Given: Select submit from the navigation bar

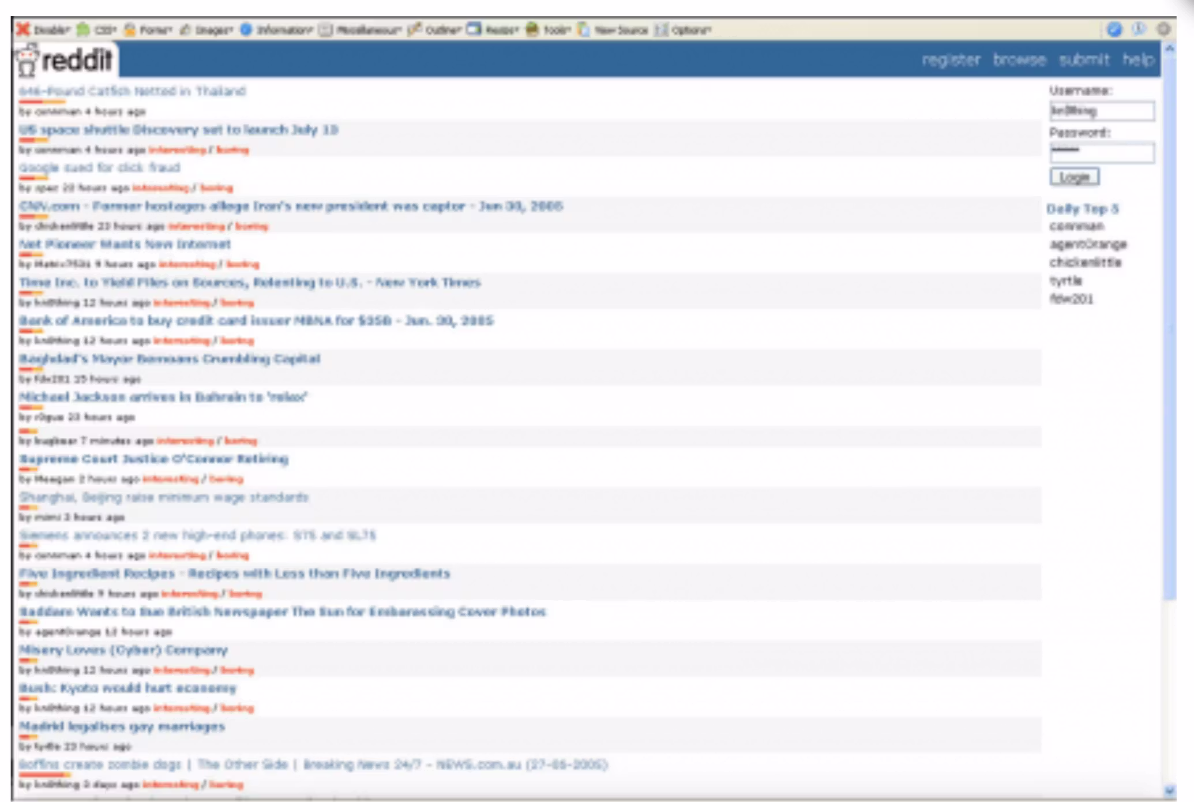Looking at the screenshot, I should click(x=1084, y=59).
